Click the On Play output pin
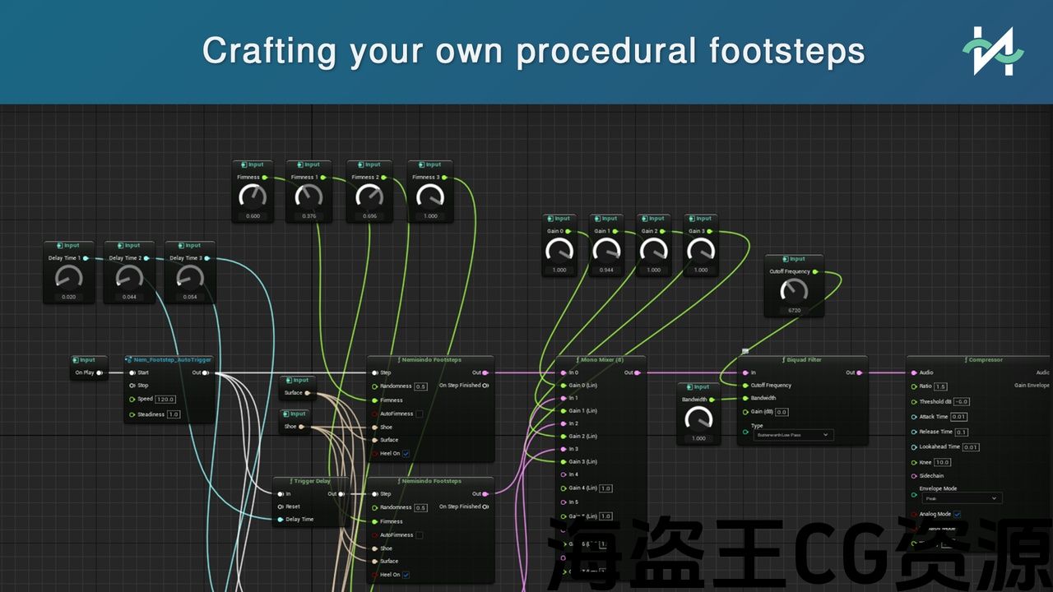 coord(100,372)
